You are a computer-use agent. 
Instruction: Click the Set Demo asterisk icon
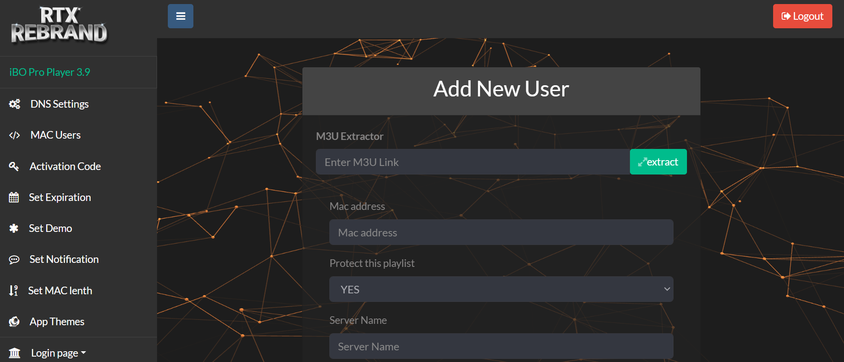pyautogui.click(x=14, y=228)
